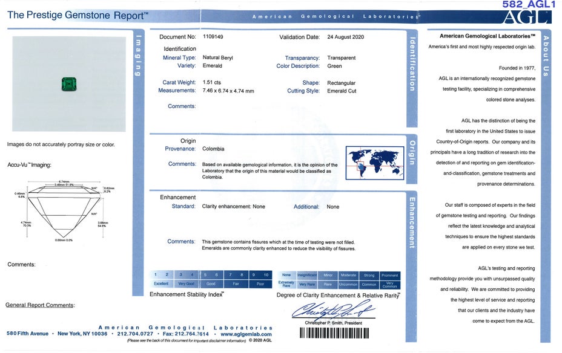Click the General Report Comments heading

tap(40, 305)
